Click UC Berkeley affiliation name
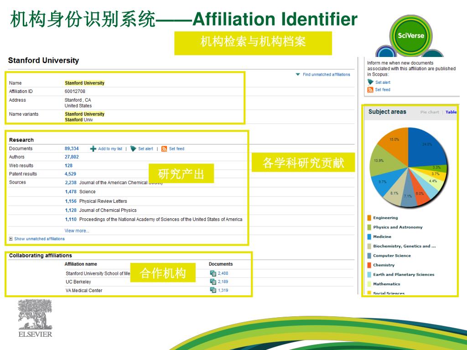 click(78, 282)
